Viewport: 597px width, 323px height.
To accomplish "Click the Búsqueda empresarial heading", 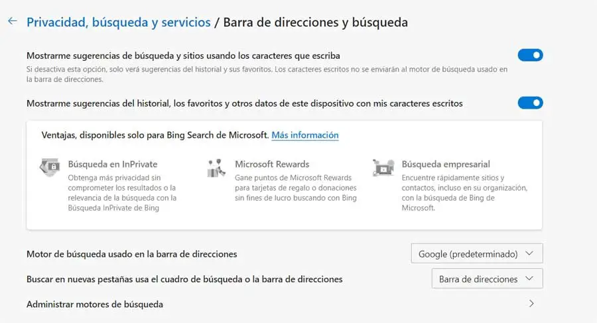I will pos(446,164).
